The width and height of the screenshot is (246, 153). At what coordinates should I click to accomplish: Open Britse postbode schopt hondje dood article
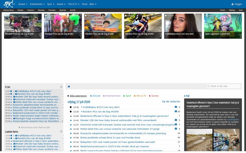tap(110, 138)
